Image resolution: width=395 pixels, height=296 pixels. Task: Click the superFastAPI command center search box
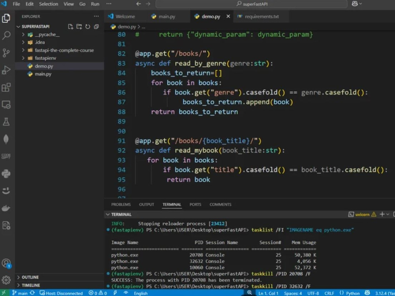point(251,4)
